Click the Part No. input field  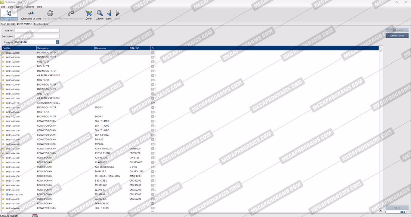37,30
